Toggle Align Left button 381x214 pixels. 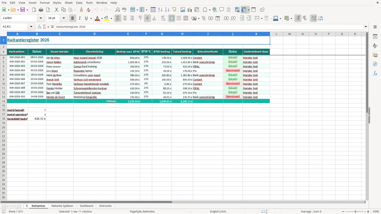118,18
